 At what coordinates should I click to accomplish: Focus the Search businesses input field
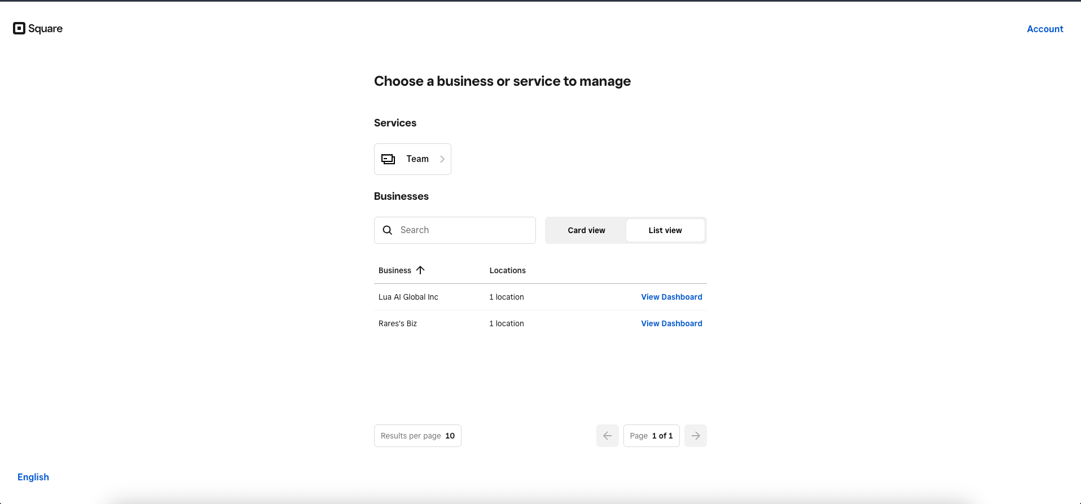(455, 230)
